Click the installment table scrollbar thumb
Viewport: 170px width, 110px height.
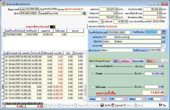pyautogui.click(x=85, y=90)
